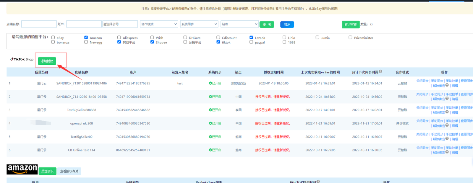This screenshot has width=473, height=183.
Task: Uncheck the Amazon platform checkbox
Action: pos(86,37)
